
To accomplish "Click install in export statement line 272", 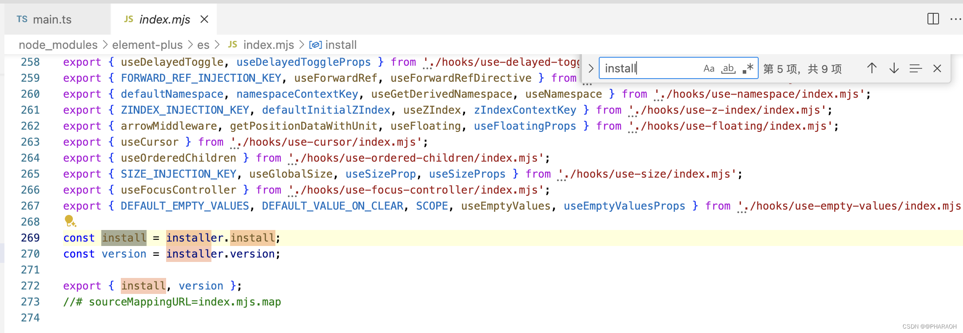I will (x=143, y=286).
